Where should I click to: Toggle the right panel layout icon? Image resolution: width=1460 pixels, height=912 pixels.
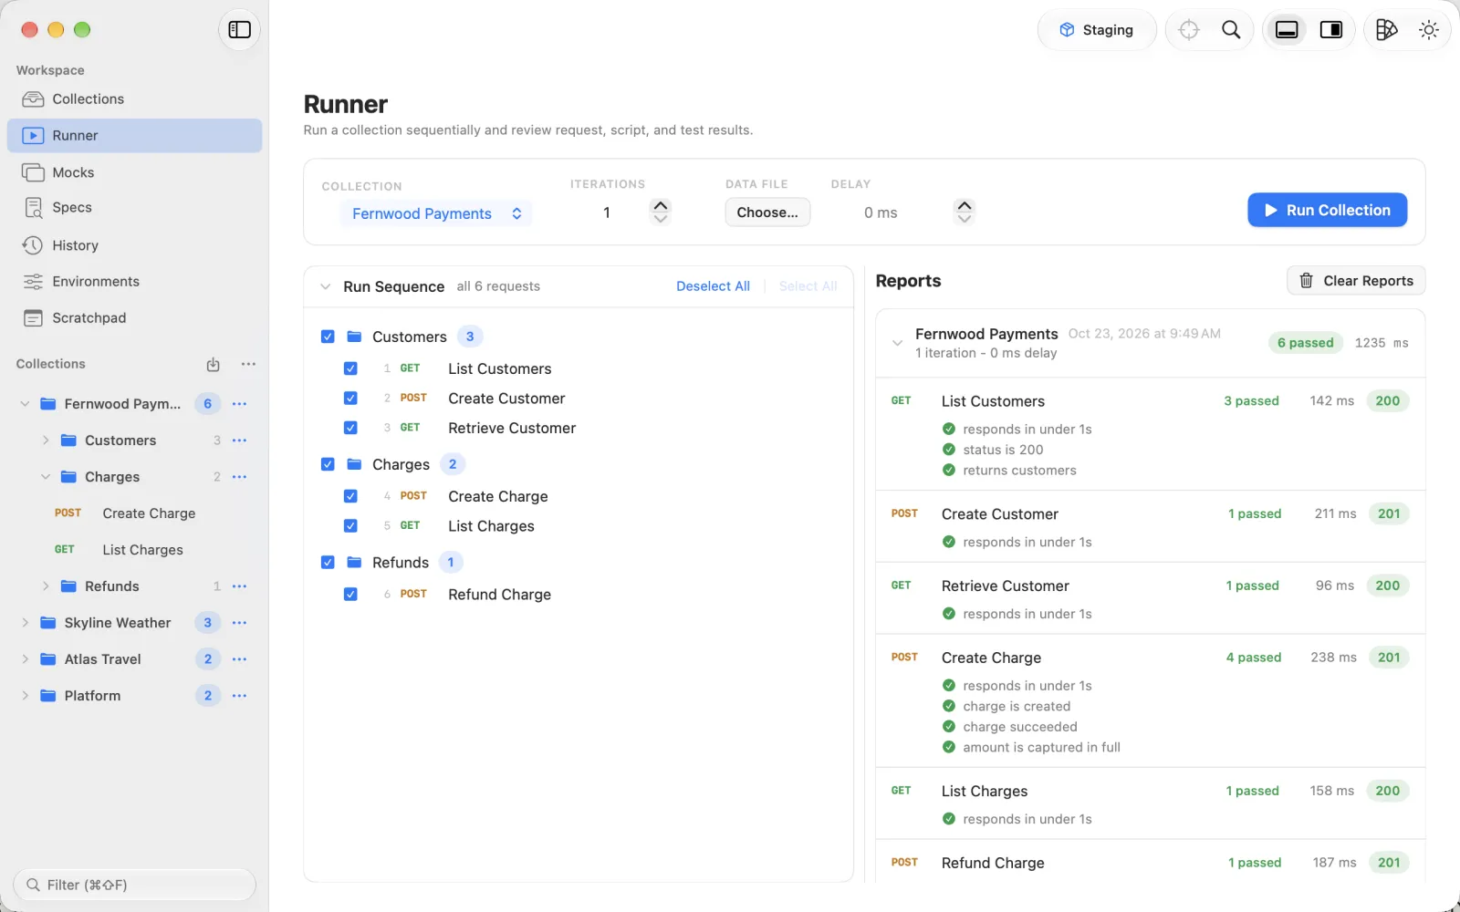1331,30
